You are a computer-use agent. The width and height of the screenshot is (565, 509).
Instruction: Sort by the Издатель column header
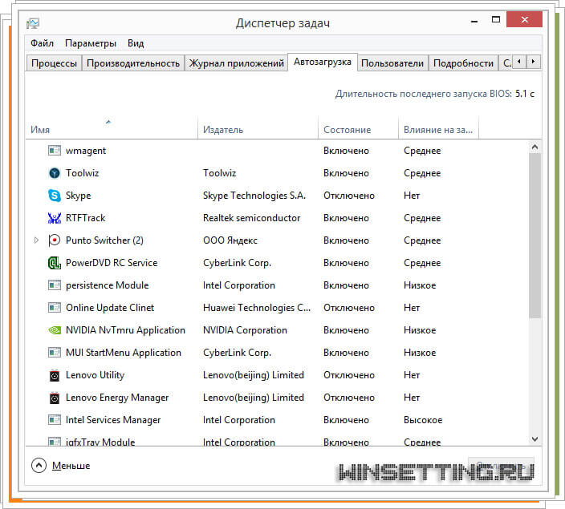(x=223, y=130)
